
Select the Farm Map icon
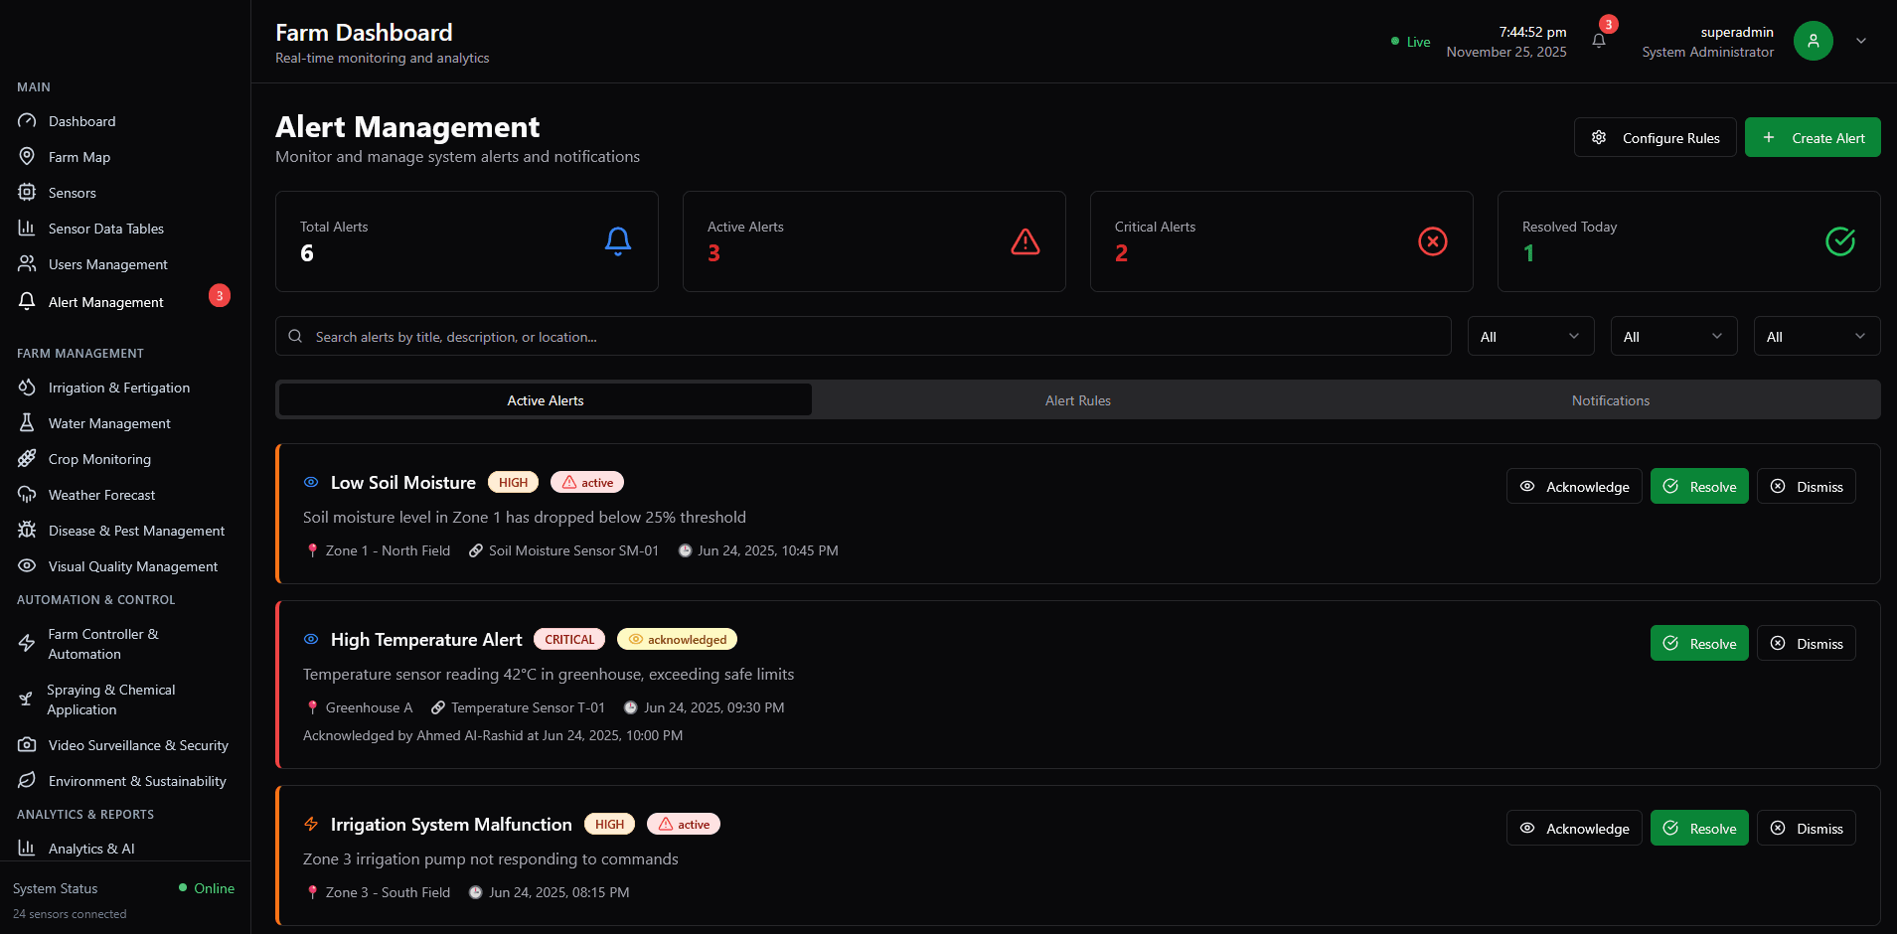pyautogui.click(x=28, y=156)
